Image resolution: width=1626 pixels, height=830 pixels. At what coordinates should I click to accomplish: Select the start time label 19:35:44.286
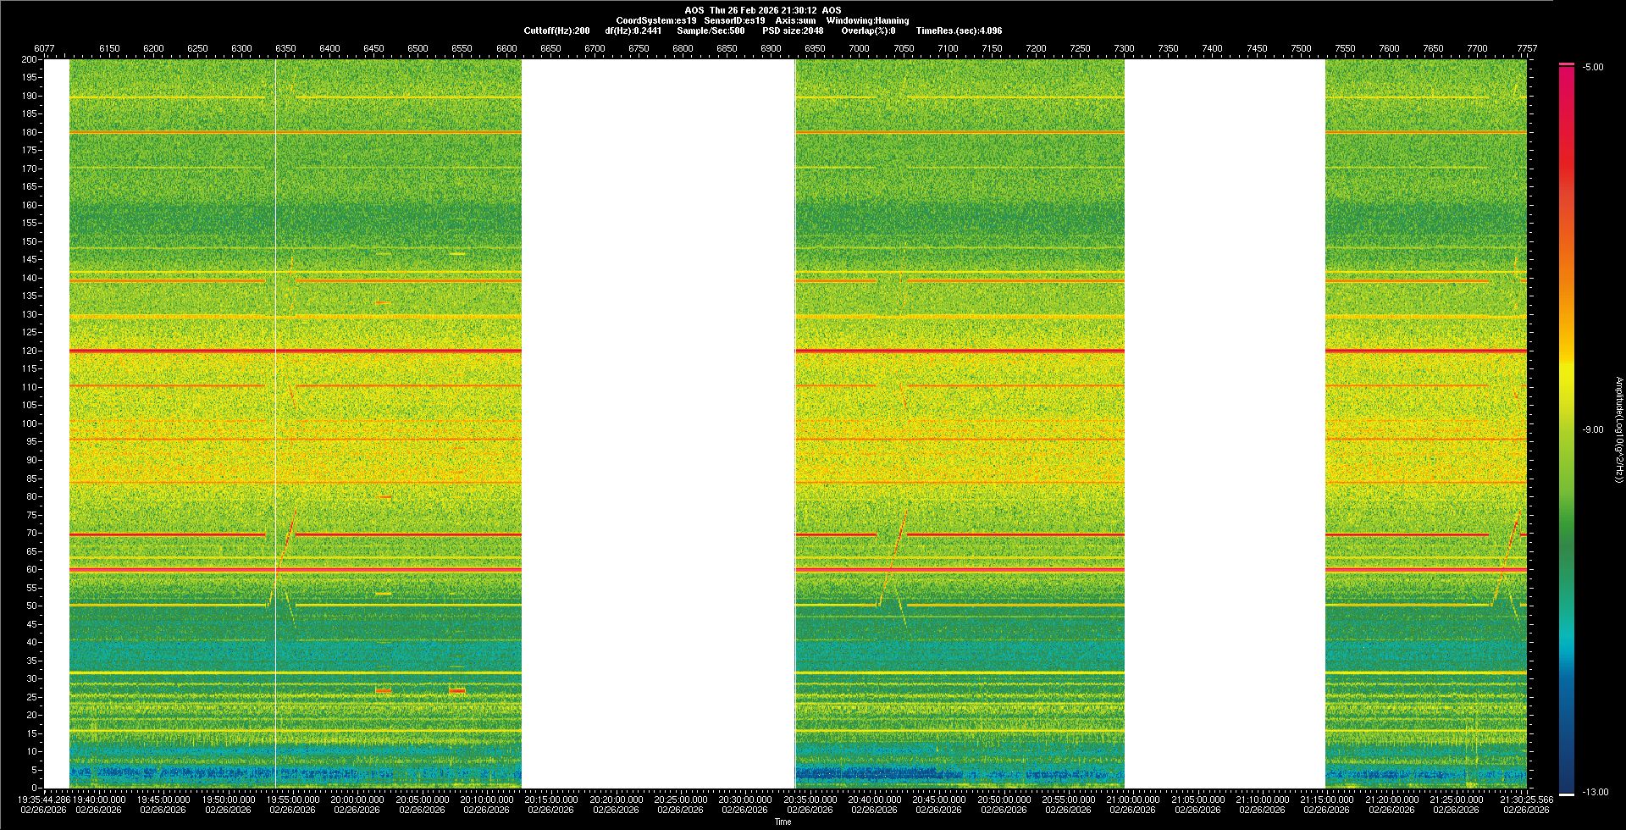pyautogui.click(x=44, y=800)
